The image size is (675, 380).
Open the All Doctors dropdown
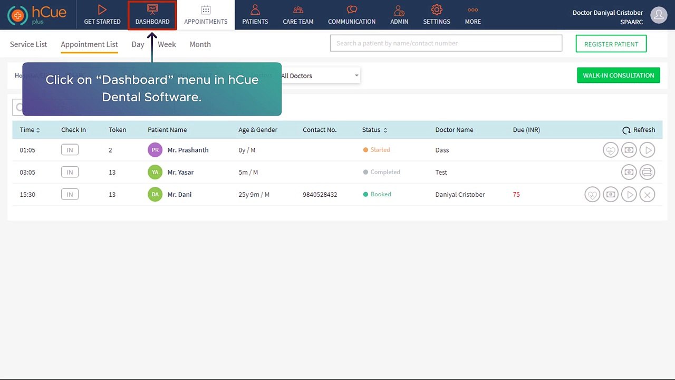(320, 75)
